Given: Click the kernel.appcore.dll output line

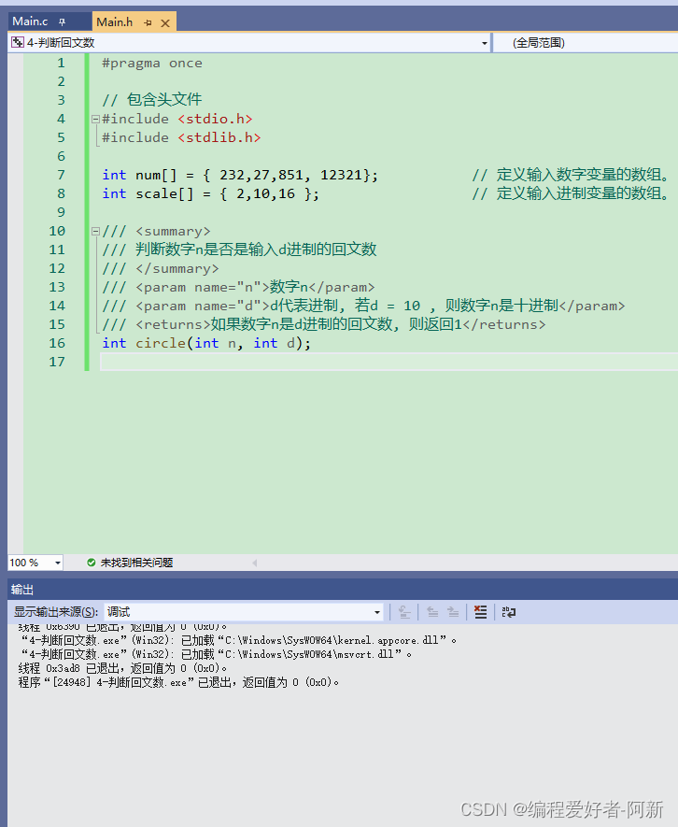Looking at the screenshot, I should [x=238, y=640].
